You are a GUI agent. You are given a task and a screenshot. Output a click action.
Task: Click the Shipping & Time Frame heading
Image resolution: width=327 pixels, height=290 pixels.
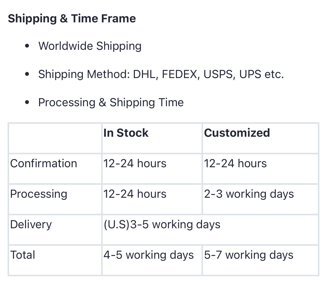pos(72,19)
